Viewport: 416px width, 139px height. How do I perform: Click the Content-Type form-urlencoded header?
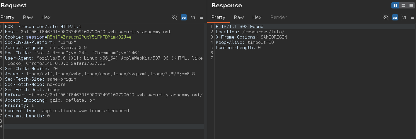(x=67, y=111)
